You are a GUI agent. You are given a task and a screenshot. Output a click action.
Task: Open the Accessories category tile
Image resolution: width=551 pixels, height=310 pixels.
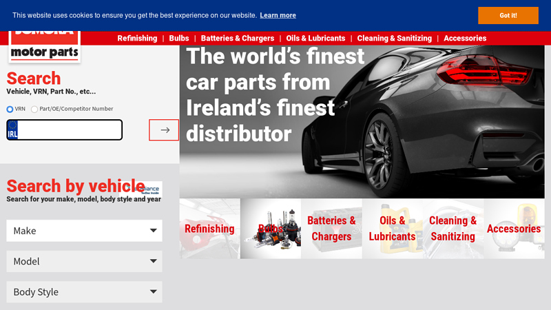pos(514,229)
